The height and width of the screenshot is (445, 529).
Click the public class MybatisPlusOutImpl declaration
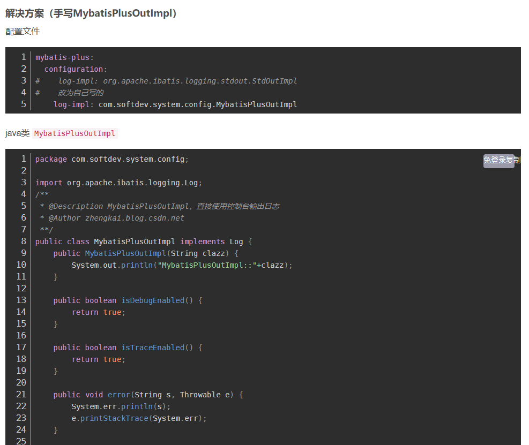pyautogui.click(x=143, y=242)
